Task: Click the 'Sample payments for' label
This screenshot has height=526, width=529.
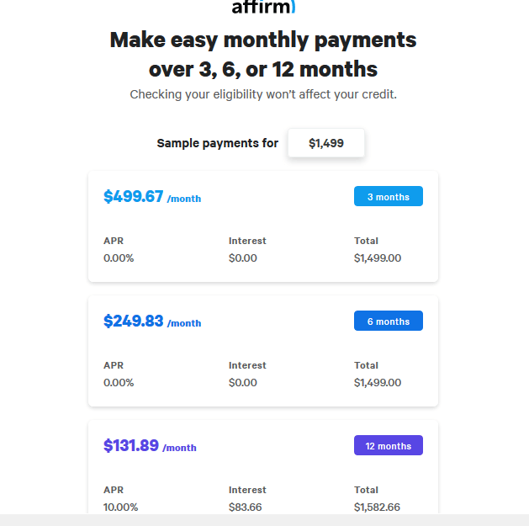Action: (x=217, y=143)
